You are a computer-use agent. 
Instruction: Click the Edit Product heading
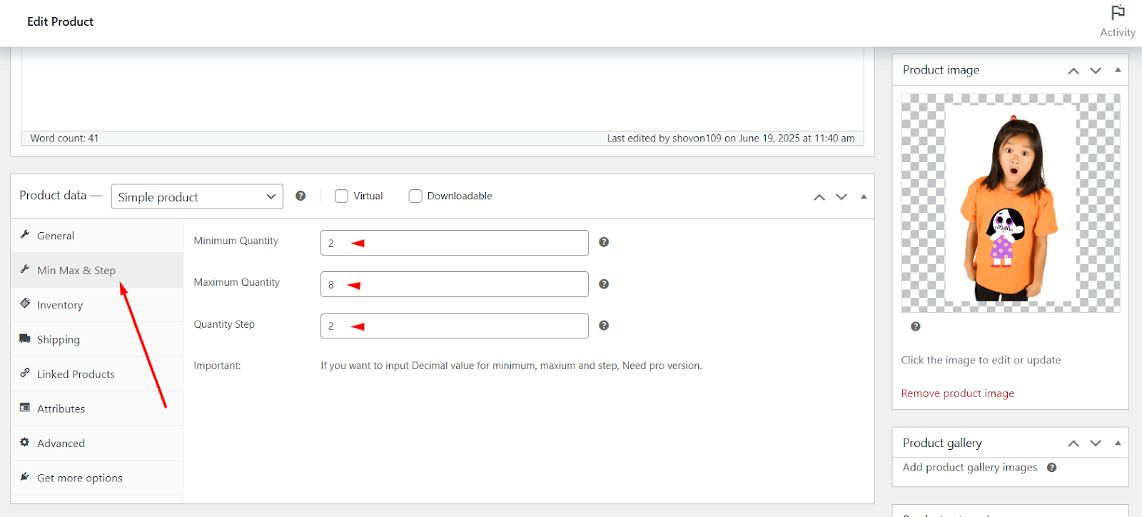coord(60,21)
